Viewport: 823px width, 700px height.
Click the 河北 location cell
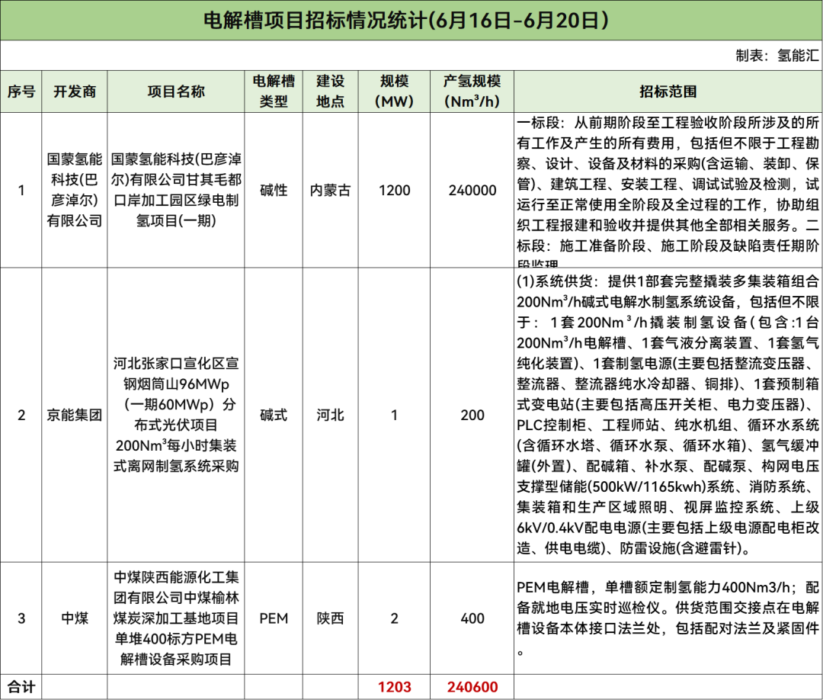330,415
